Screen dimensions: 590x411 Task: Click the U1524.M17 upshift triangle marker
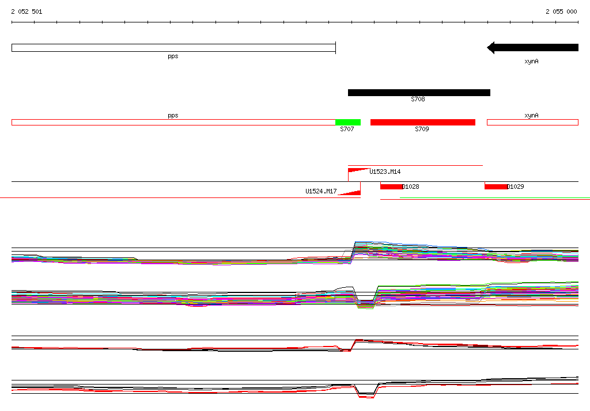[349, 192]
